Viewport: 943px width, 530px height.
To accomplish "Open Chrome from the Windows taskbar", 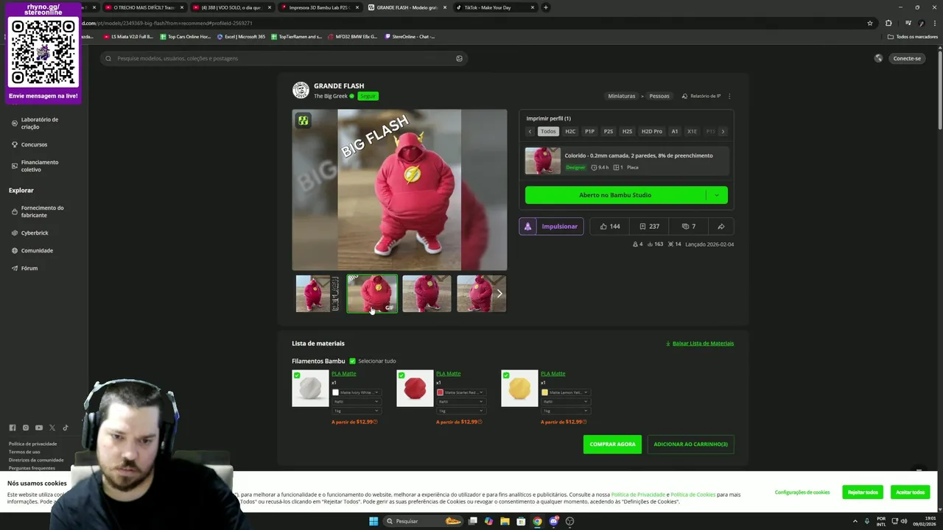I will pos(537,521).
